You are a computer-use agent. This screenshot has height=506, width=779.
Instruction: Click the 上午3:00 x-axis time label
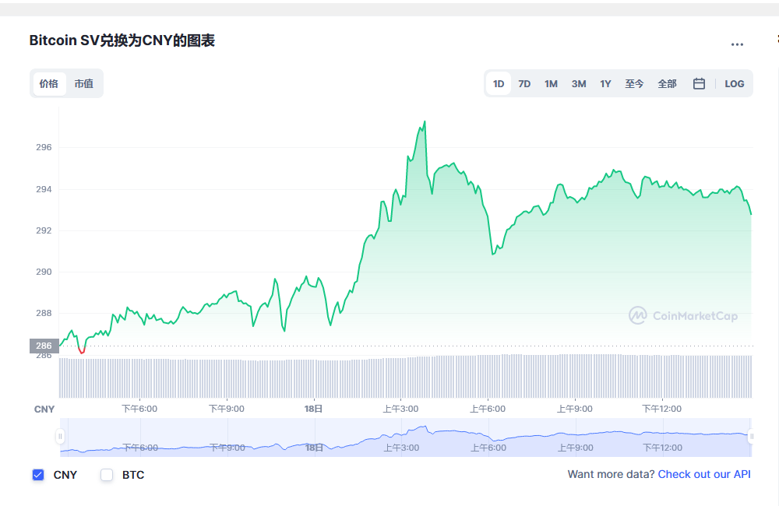click(x=400, y=409)
